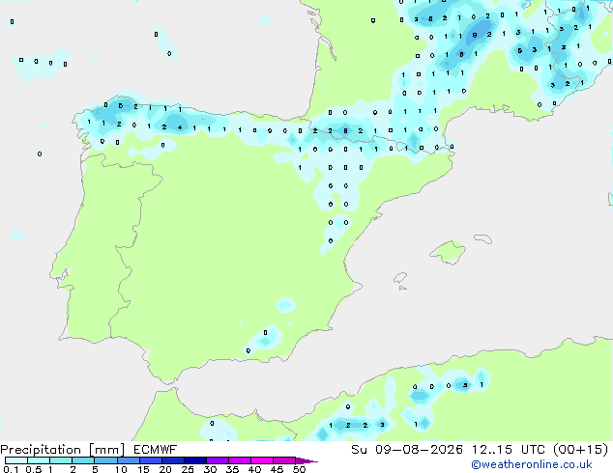
Task: Click the "0.1" legend scale label
Action: pos(11,469)
